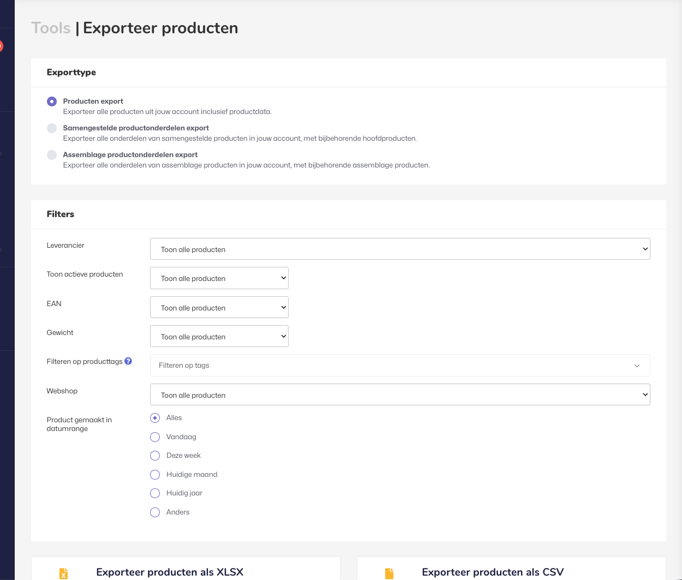The image size is (682, 580).
Task: Choose Huidige maand date range
Action: point(155,475)
